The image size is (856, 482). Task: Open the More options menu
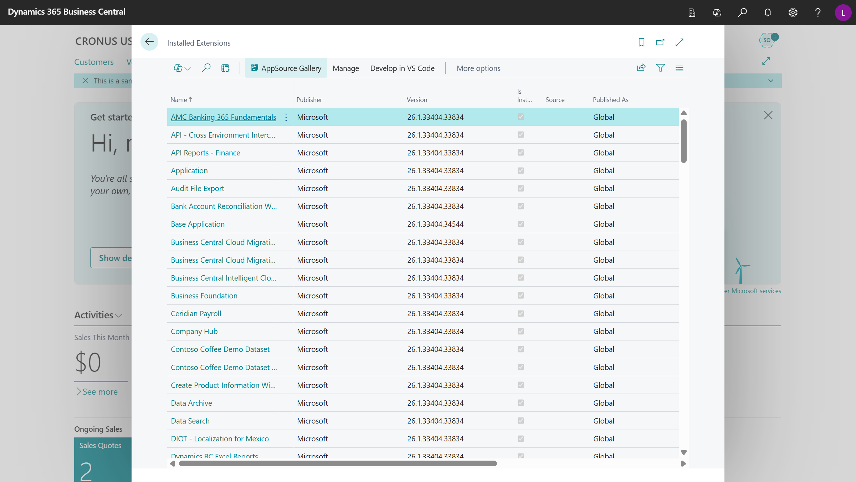pos(478,68)
